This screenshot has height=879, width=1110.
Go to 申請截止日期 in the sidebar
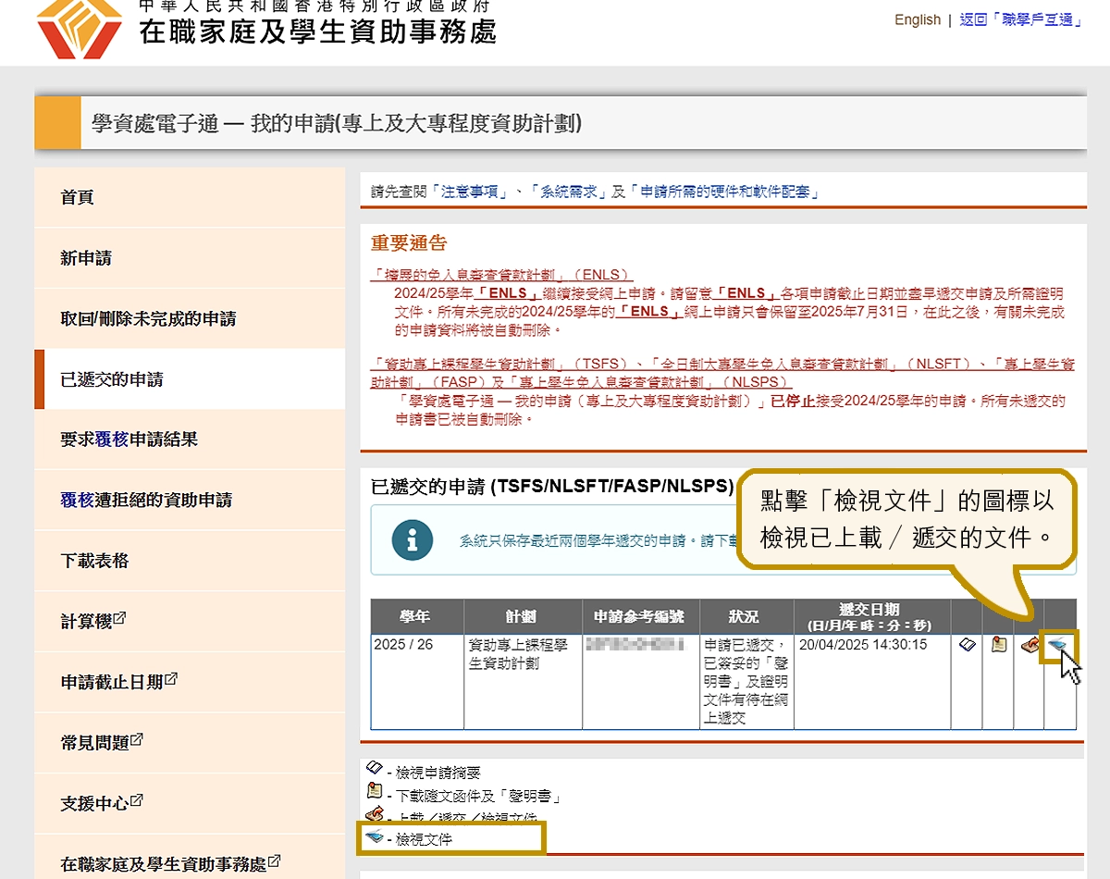click(190, 682)
